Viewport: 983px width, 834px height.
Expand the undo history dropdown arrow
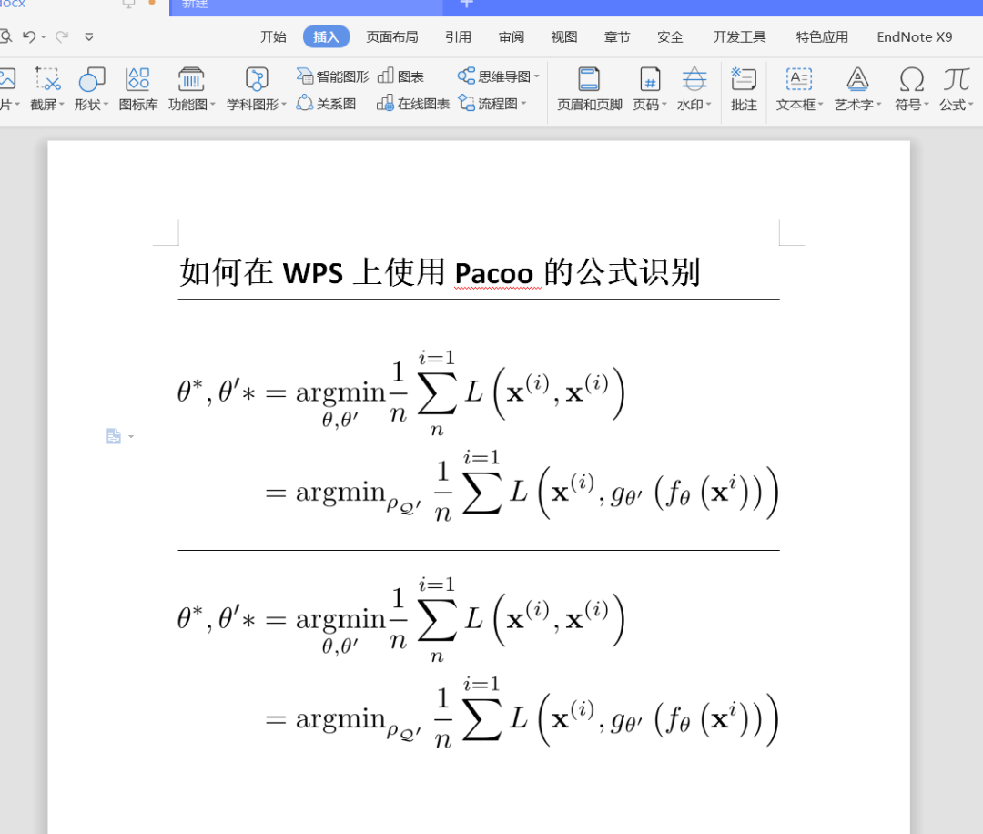coord(44,37)
